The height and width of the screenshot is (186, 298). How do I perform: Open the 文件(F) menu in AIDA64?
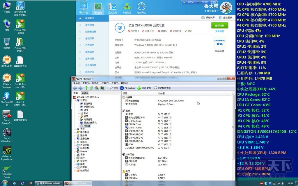(77, 83)
